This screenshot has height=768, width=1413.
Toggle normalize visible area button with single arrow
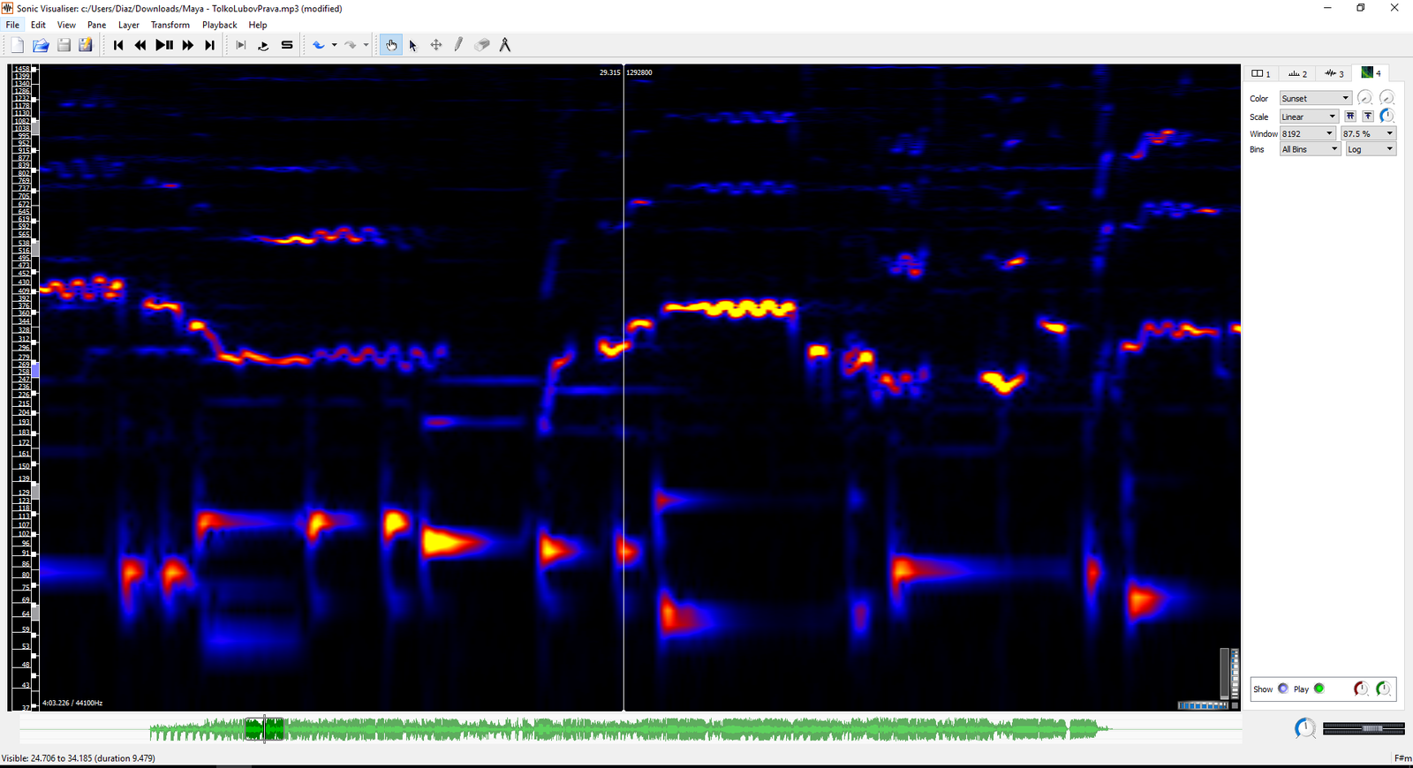coord(1368,117)
